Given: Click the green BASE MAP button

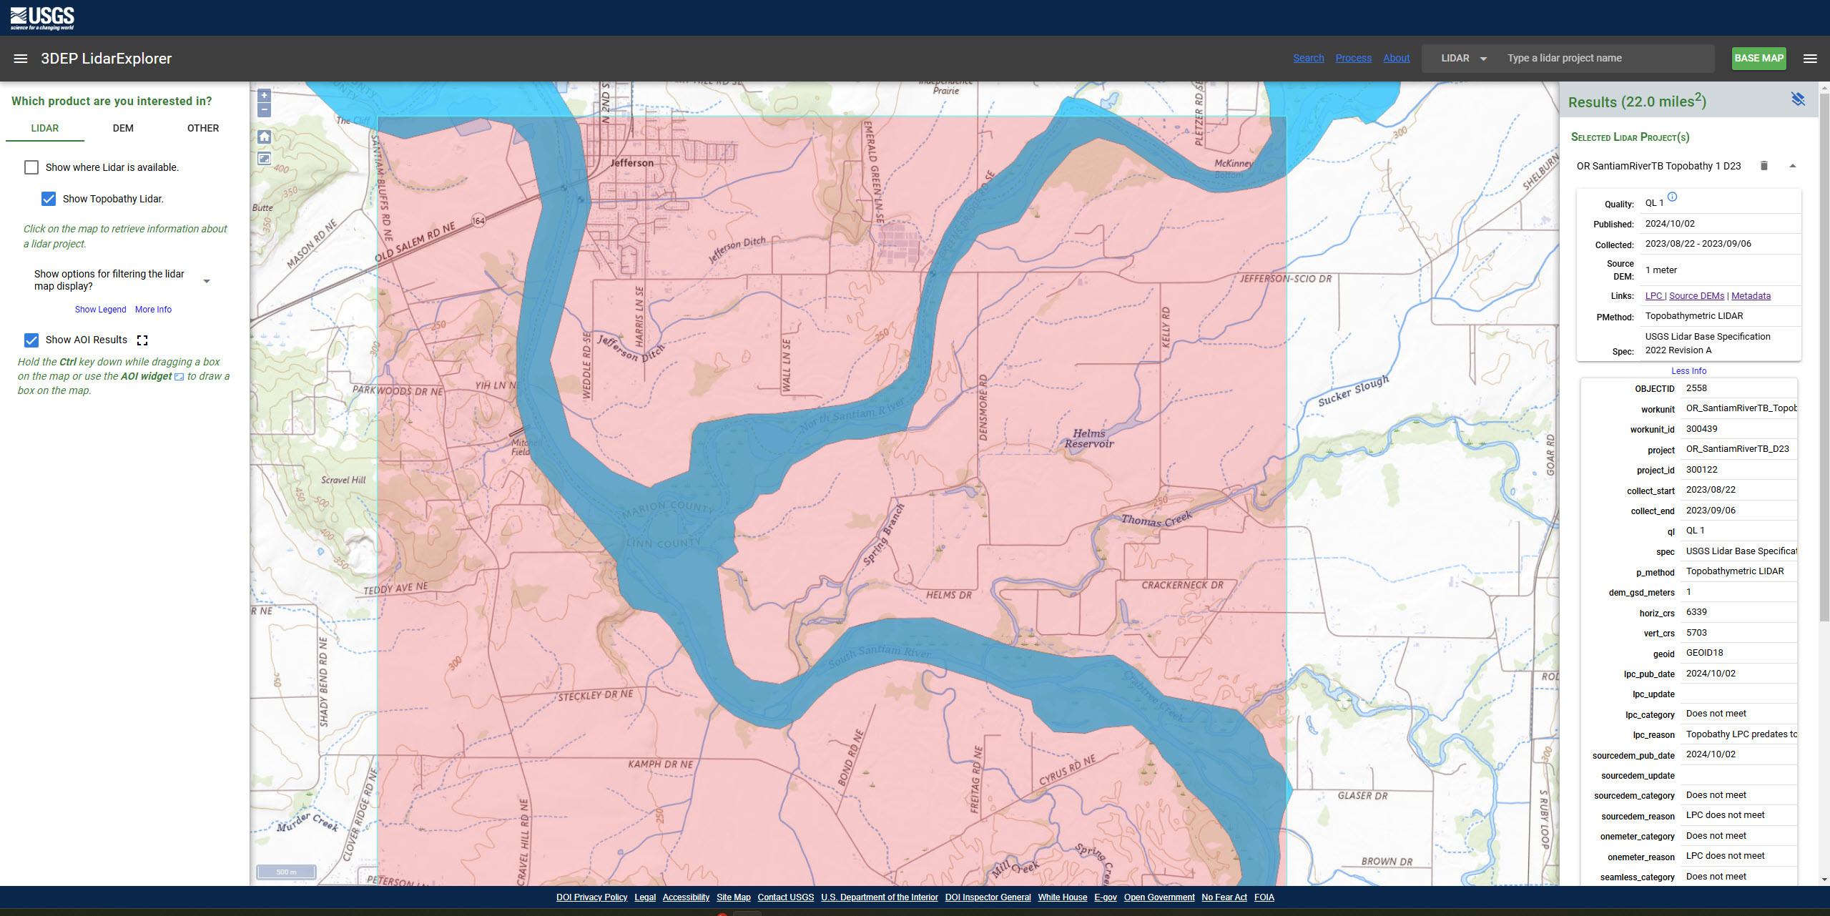Looking at the screenshot, I should pyautogui.click(x=1758, y=59).
